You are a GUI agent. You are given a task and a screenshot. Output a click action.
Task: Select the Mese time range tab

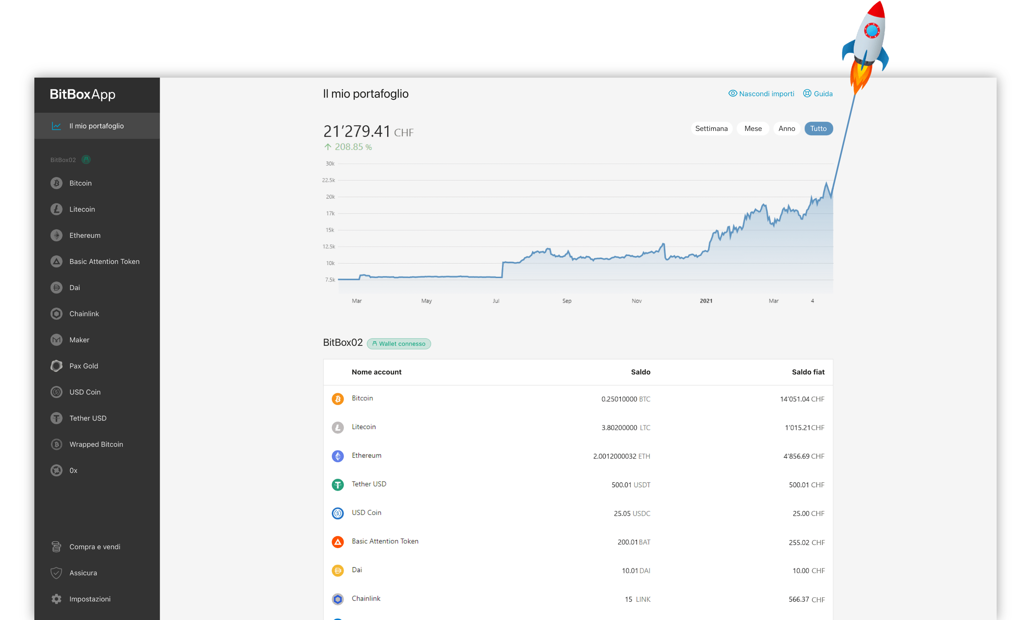(x=753, y=129)
